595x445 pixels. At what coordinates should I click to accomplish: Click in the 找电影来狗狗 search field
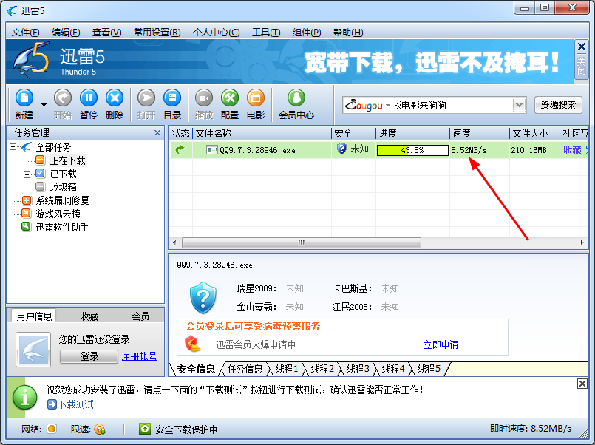pos(452,105)
